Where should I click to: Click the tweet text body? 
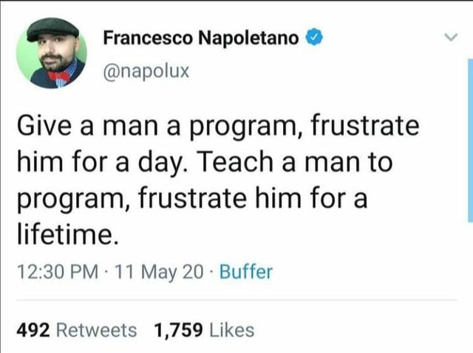(x=214, y=181)
